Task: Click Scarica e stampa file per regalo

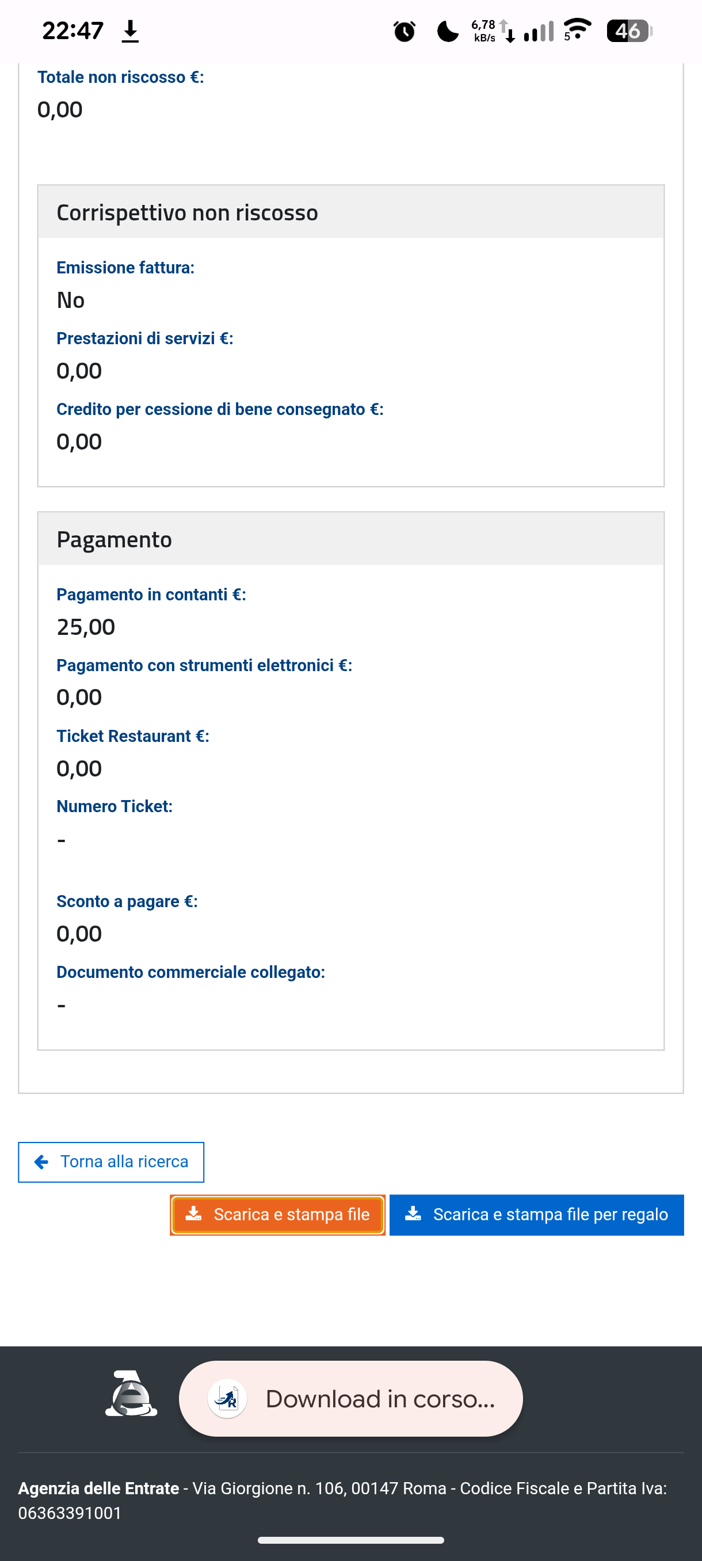Action: pos(536,1214)
